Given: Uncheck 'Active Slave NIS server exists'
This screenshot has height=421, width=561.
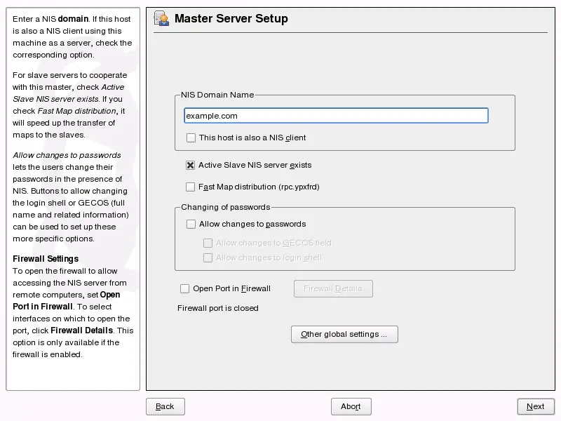Looking at the screenshot, I should (190, 166).
